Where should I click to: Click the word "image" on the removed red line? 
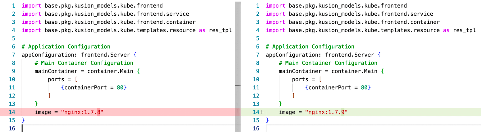[x=43, y=112]
